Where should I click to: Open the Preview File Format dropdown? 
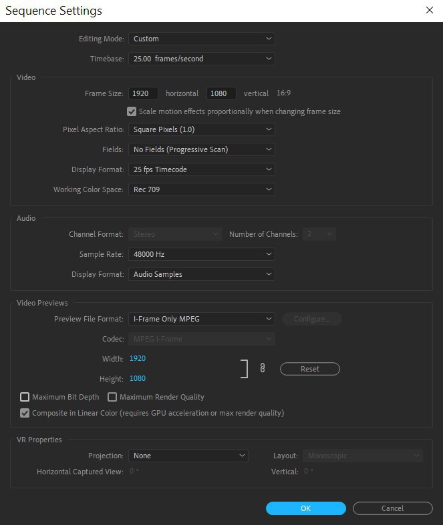pos(202,319)
